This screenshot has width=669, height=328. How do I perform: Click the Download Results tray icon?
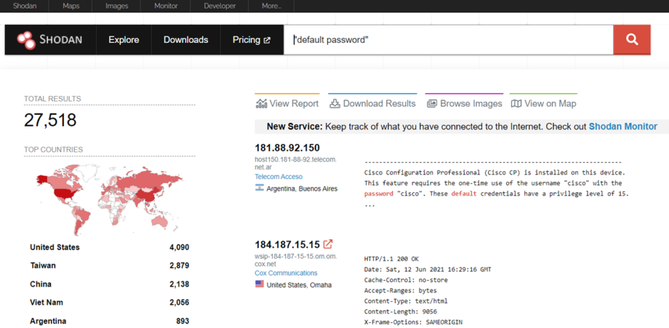(335, 104)
